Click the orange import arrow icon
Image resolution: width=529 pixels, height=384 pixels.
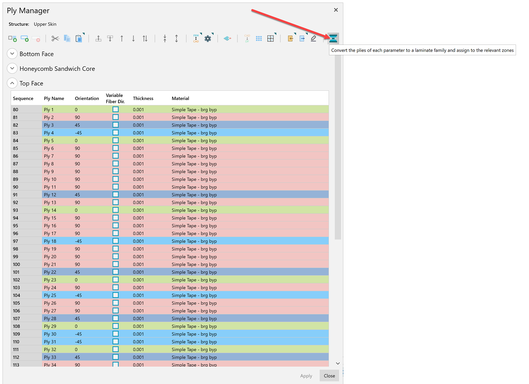tap(290, 39)
